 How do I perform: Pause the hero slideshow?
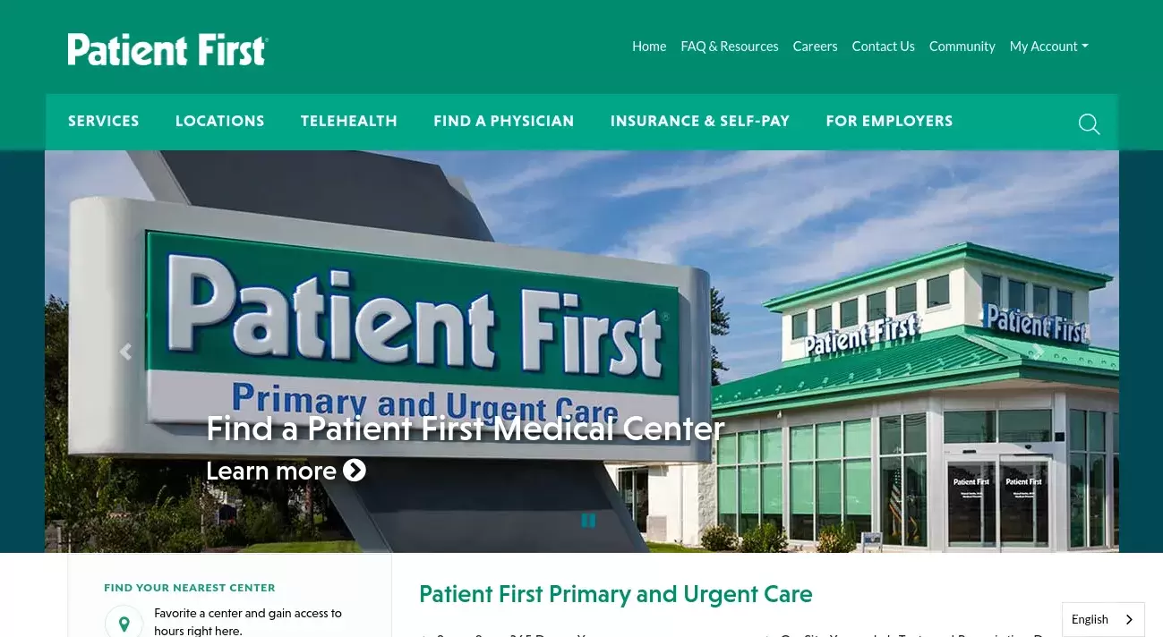coord(588,520)
